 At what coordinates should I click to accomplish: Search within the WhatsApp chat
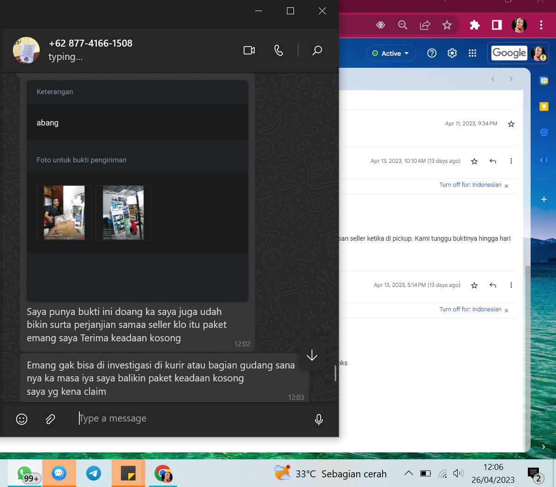coord(317,50)
